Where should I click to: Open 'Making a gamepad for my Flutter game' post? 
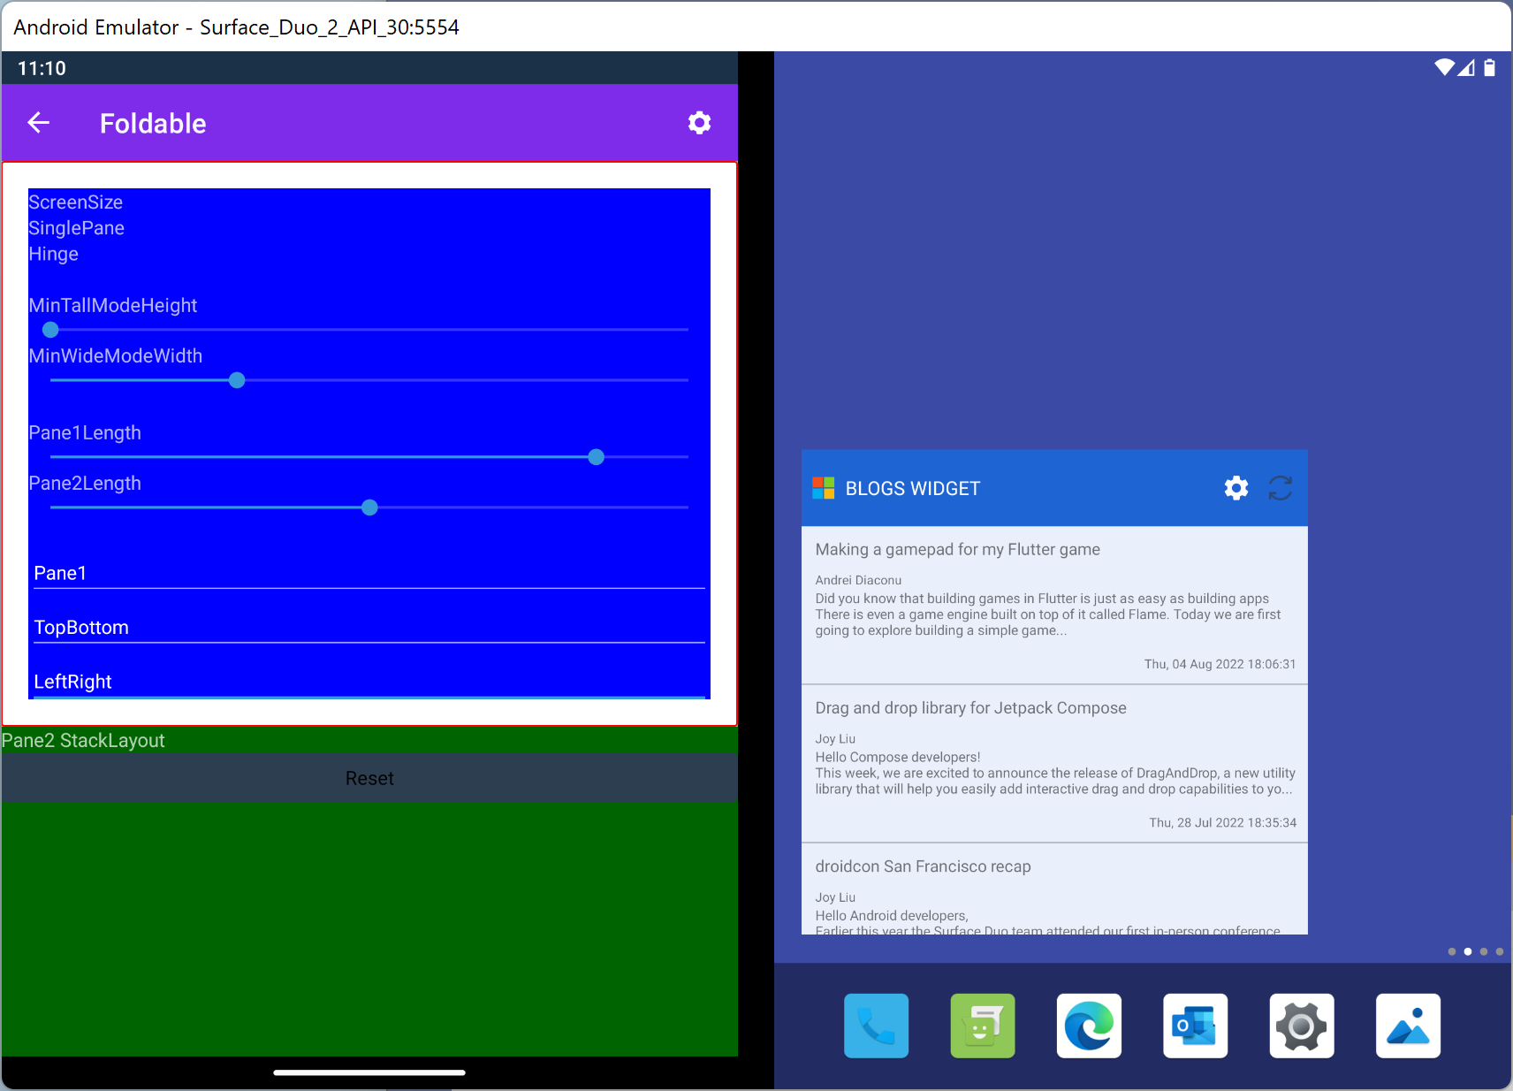pyautogui.click(x=1054, y=606)
